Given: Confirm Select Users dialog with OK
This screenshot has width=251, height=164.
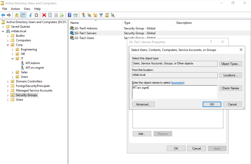Looking at the screenshot, I should [x=212, y=104].
